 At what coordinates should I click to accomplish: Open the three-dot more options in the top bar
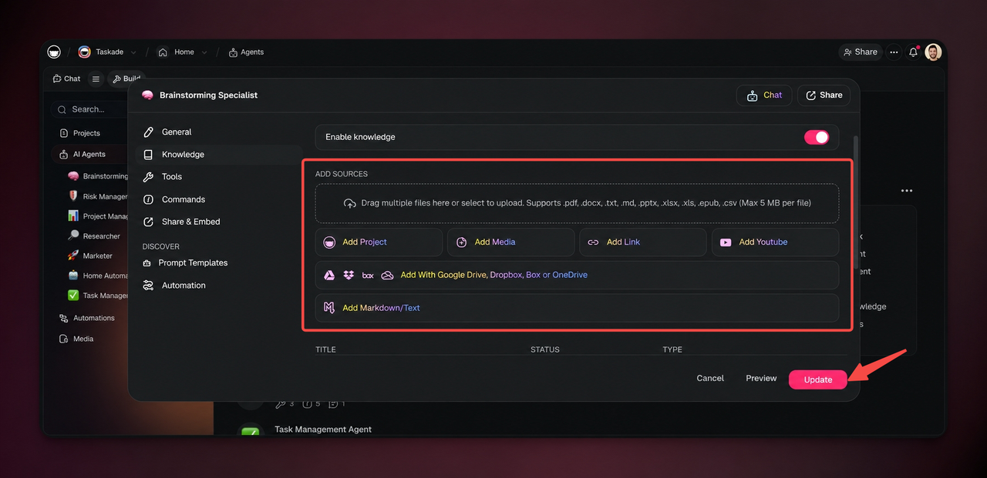(x=894, y=52)
